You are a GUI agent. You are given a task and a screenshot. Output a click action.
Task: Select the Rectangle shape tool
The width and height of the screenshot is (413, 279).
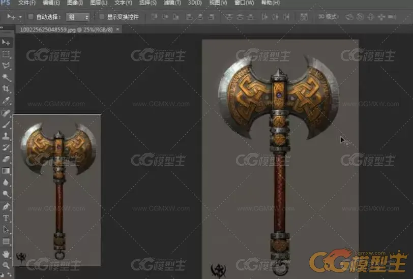click(x=6, y=241)
